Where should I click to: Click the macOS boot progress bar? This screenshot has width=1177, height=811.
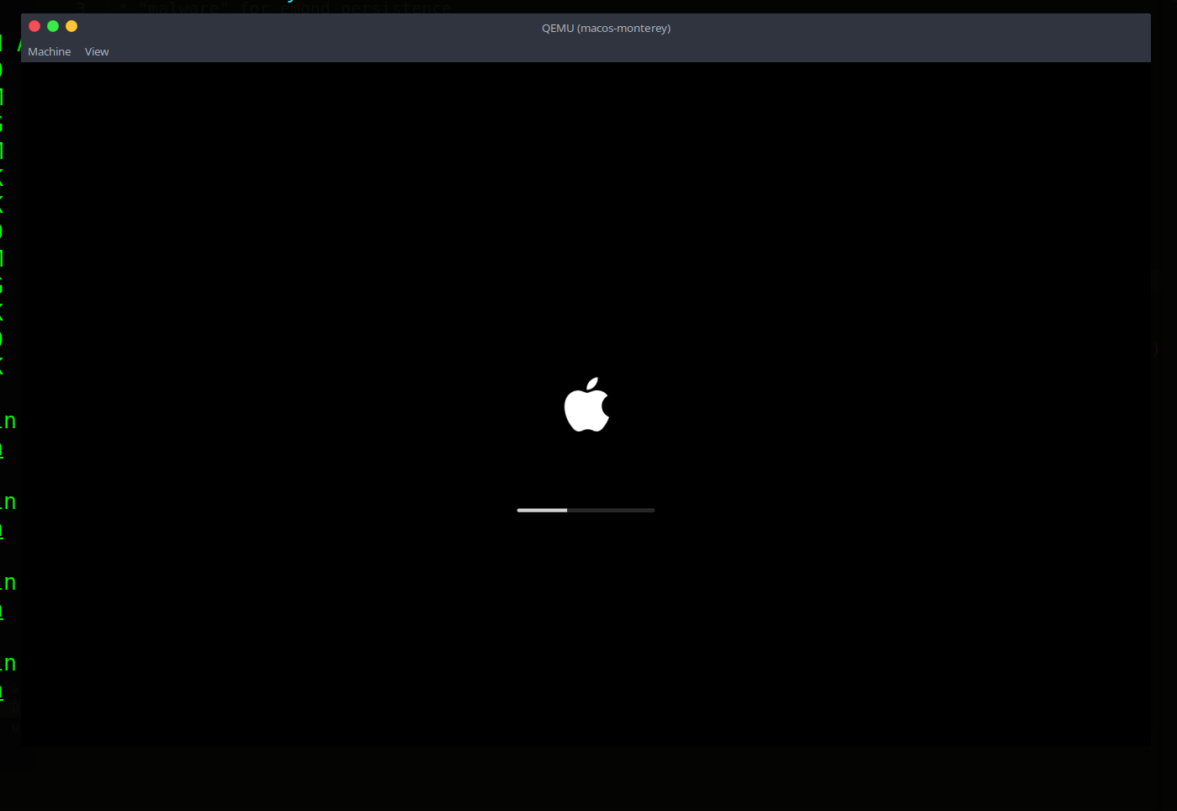click(x=585, y=510)
